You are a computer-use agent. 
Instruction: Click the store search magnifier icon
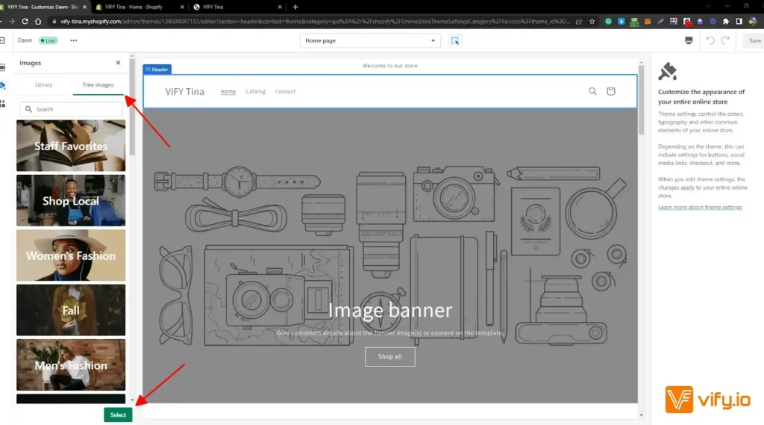point(592,91)
